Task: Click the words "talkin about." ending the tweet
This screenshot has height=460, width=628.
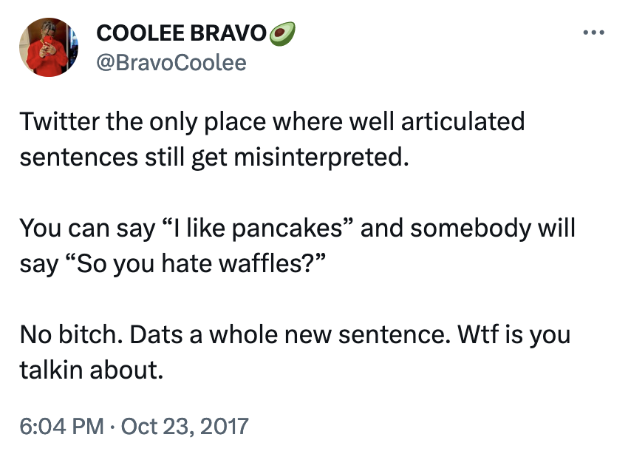Action: pos(91,370)
